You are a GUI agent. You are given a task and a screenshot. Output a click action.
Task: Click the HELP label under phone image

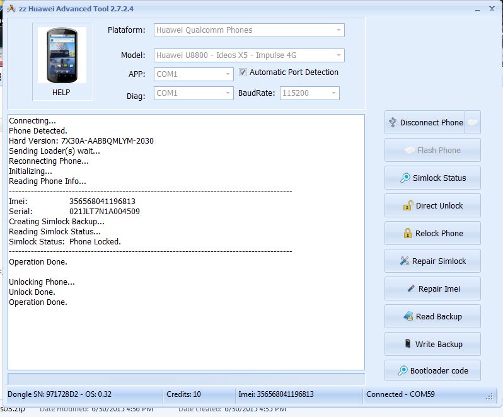61,93
